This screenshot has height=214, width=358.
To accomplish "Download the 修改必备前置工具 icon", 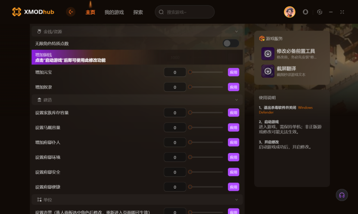I will coord(268,54).
